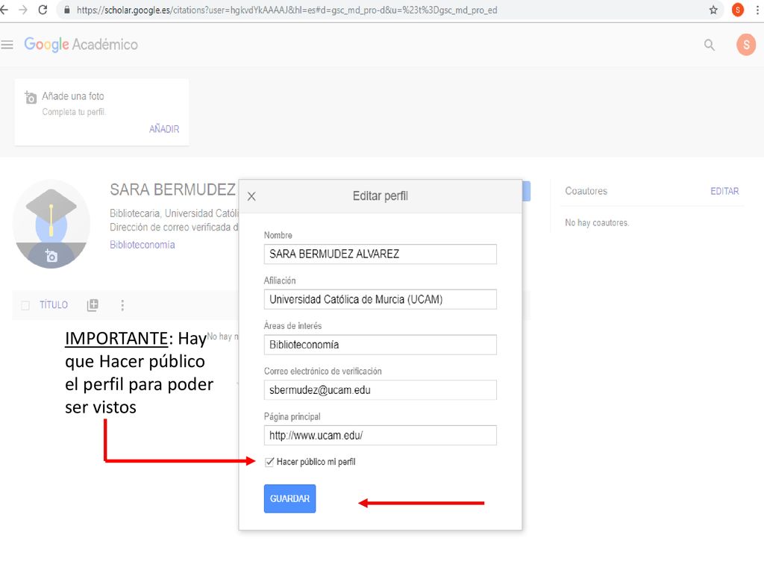Screen dimensions: 764x573
Task: Click the Áreas de interés field
Action: tap(380, 345)
